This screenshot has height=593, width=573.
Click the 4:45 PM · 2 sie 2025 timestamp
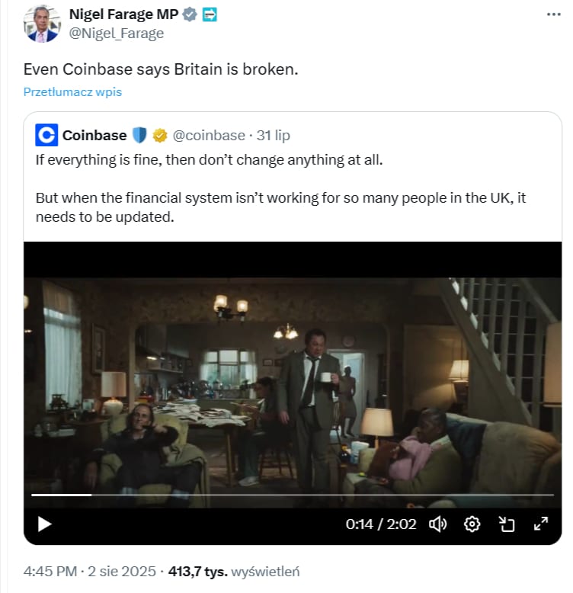pyautogui.click(x=89, y=571)
